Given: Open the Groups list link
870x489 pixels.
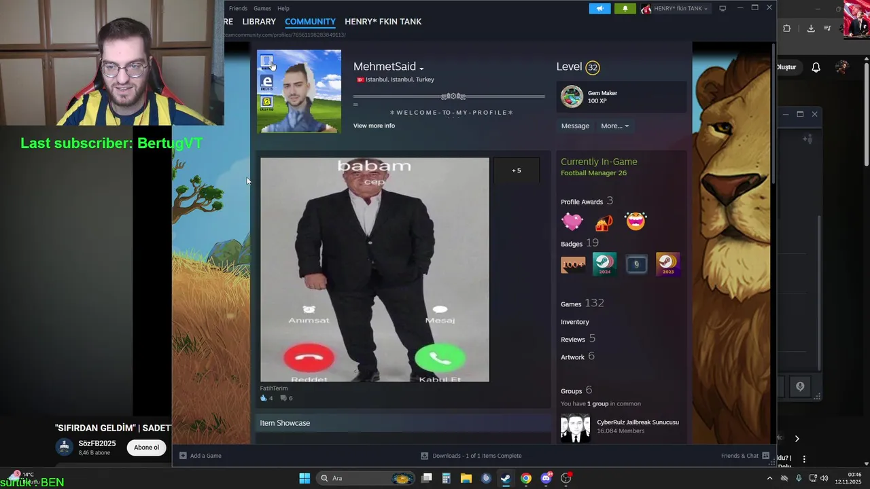Looking at the screenshot, I should [x=571, y=391].
